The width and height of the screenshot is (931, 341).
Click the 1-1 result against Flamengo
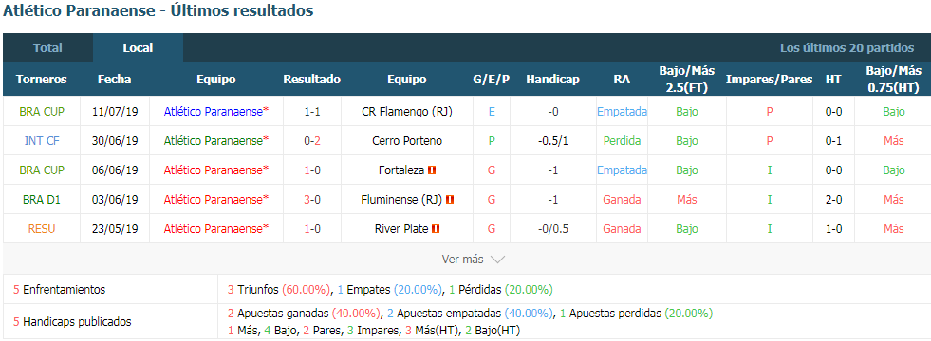click(x=311, y=112)
